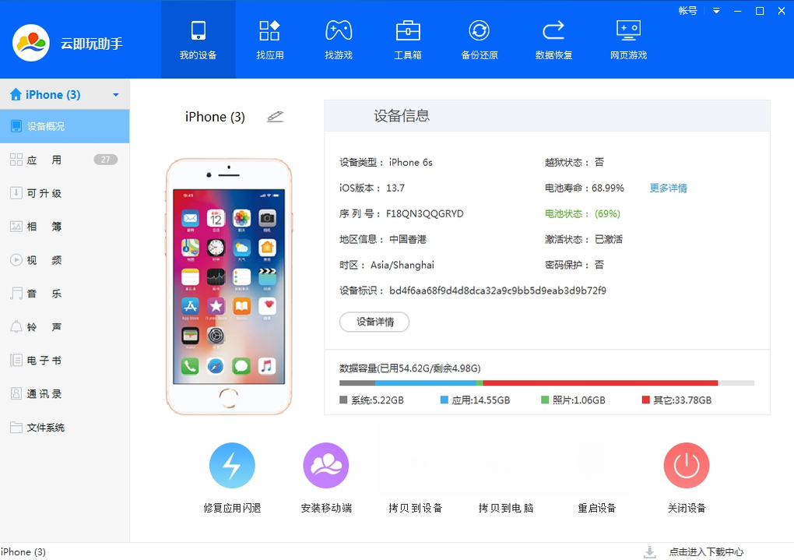Click the storage capacity usage bar

click(547, 383)
